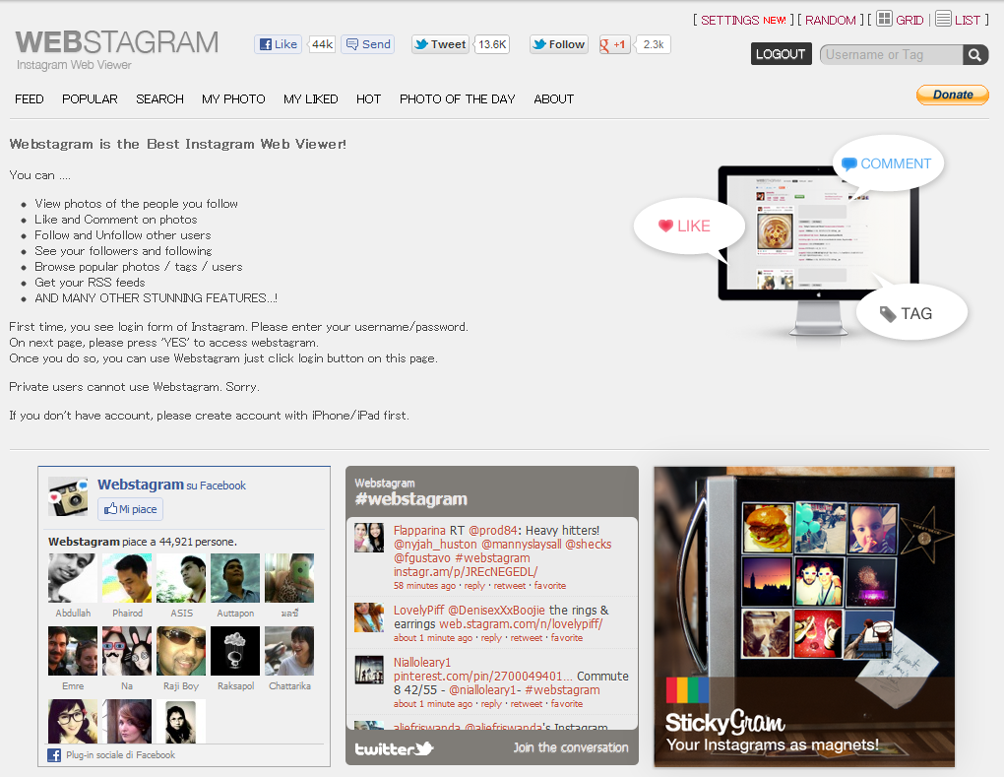This screenshot has width=1004, height=777.
Task: Click the Facebook Send button
Action: point(368,44)
